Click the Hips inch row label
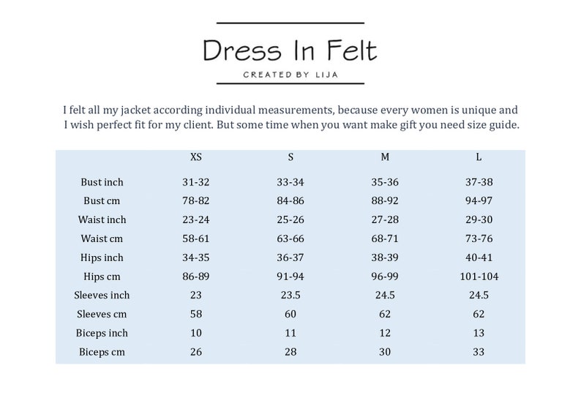Image resolution: width=581 pixels, height=409 pixels. 102,258
